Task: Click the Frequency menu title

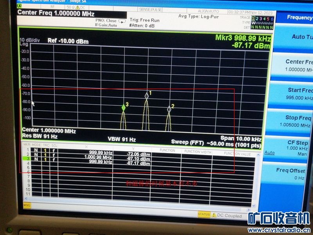Action: tap(300, 18)
